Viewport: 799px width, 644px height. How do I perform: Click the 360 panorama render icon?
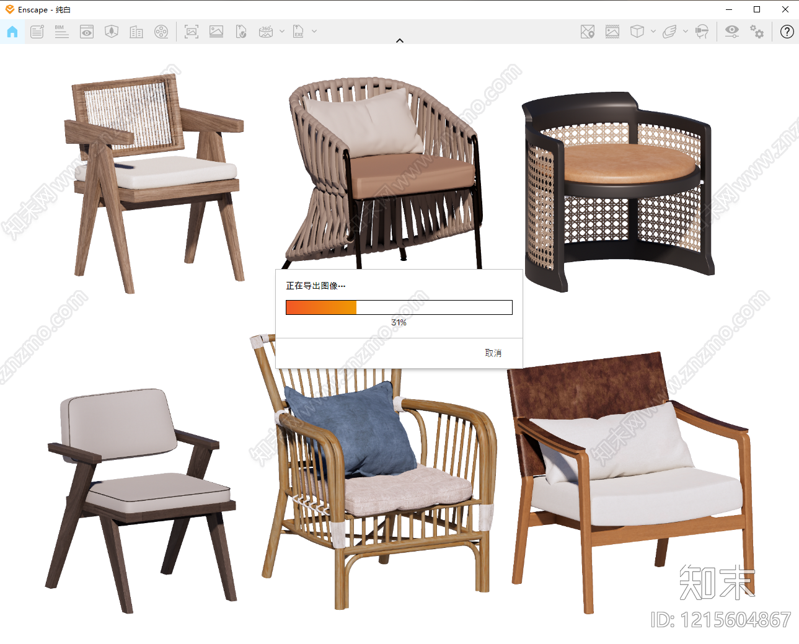pos(266,32)
